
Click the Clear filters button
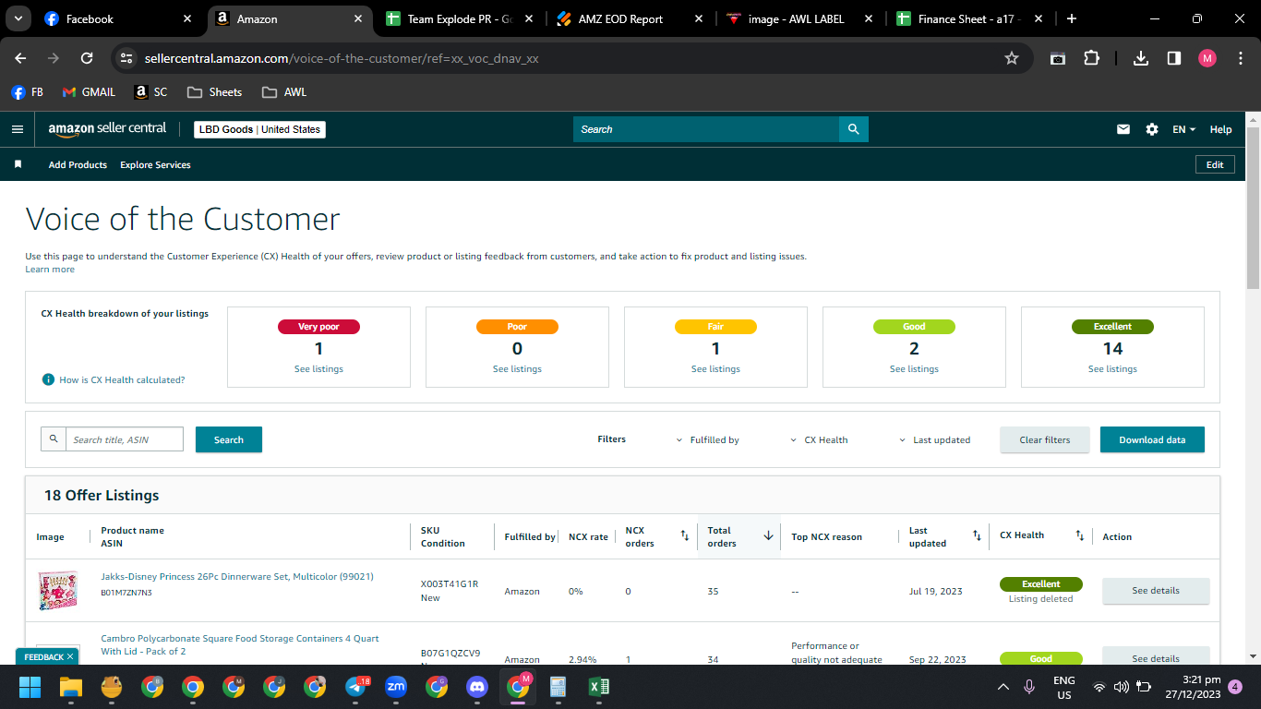1045,439
